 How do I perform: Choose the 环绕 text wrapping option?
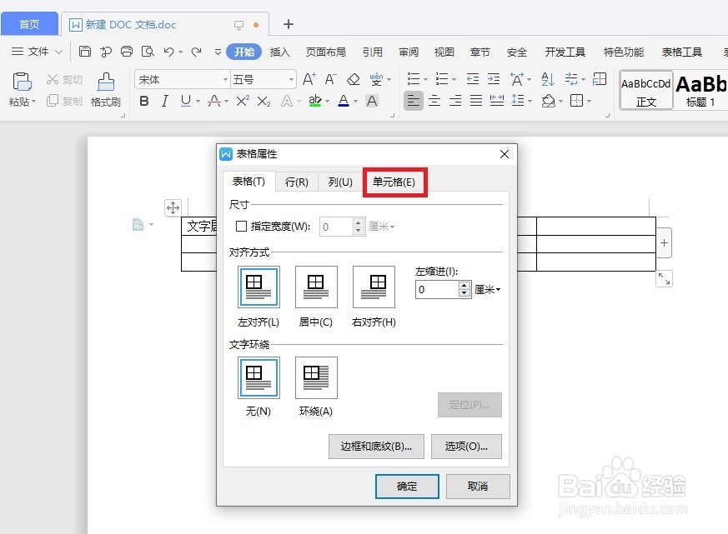coord(315,377)
